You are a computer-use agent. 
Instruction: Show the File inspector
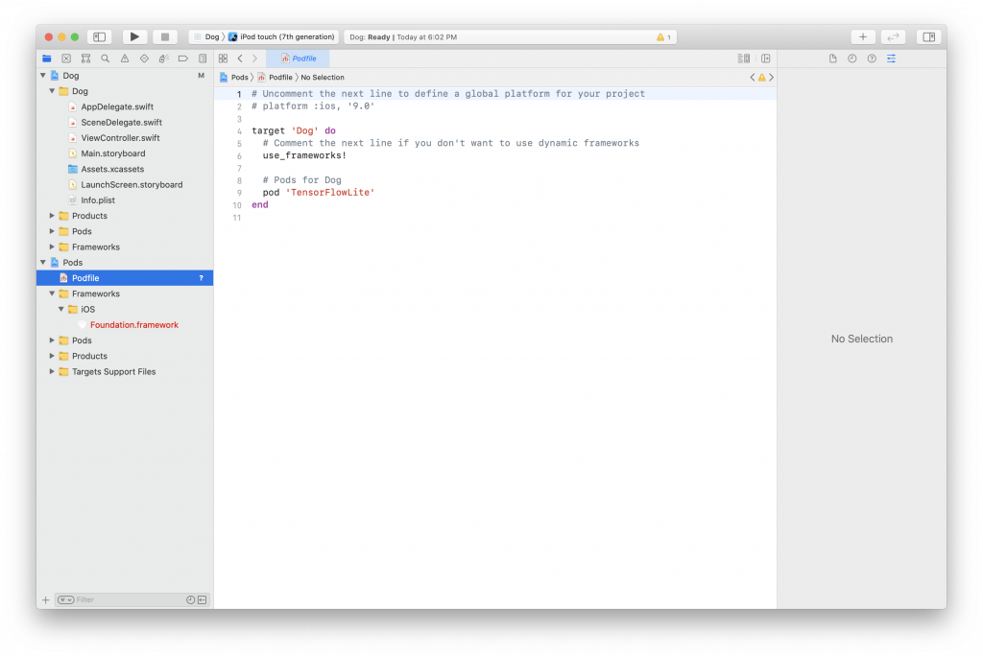click(832, 59)
